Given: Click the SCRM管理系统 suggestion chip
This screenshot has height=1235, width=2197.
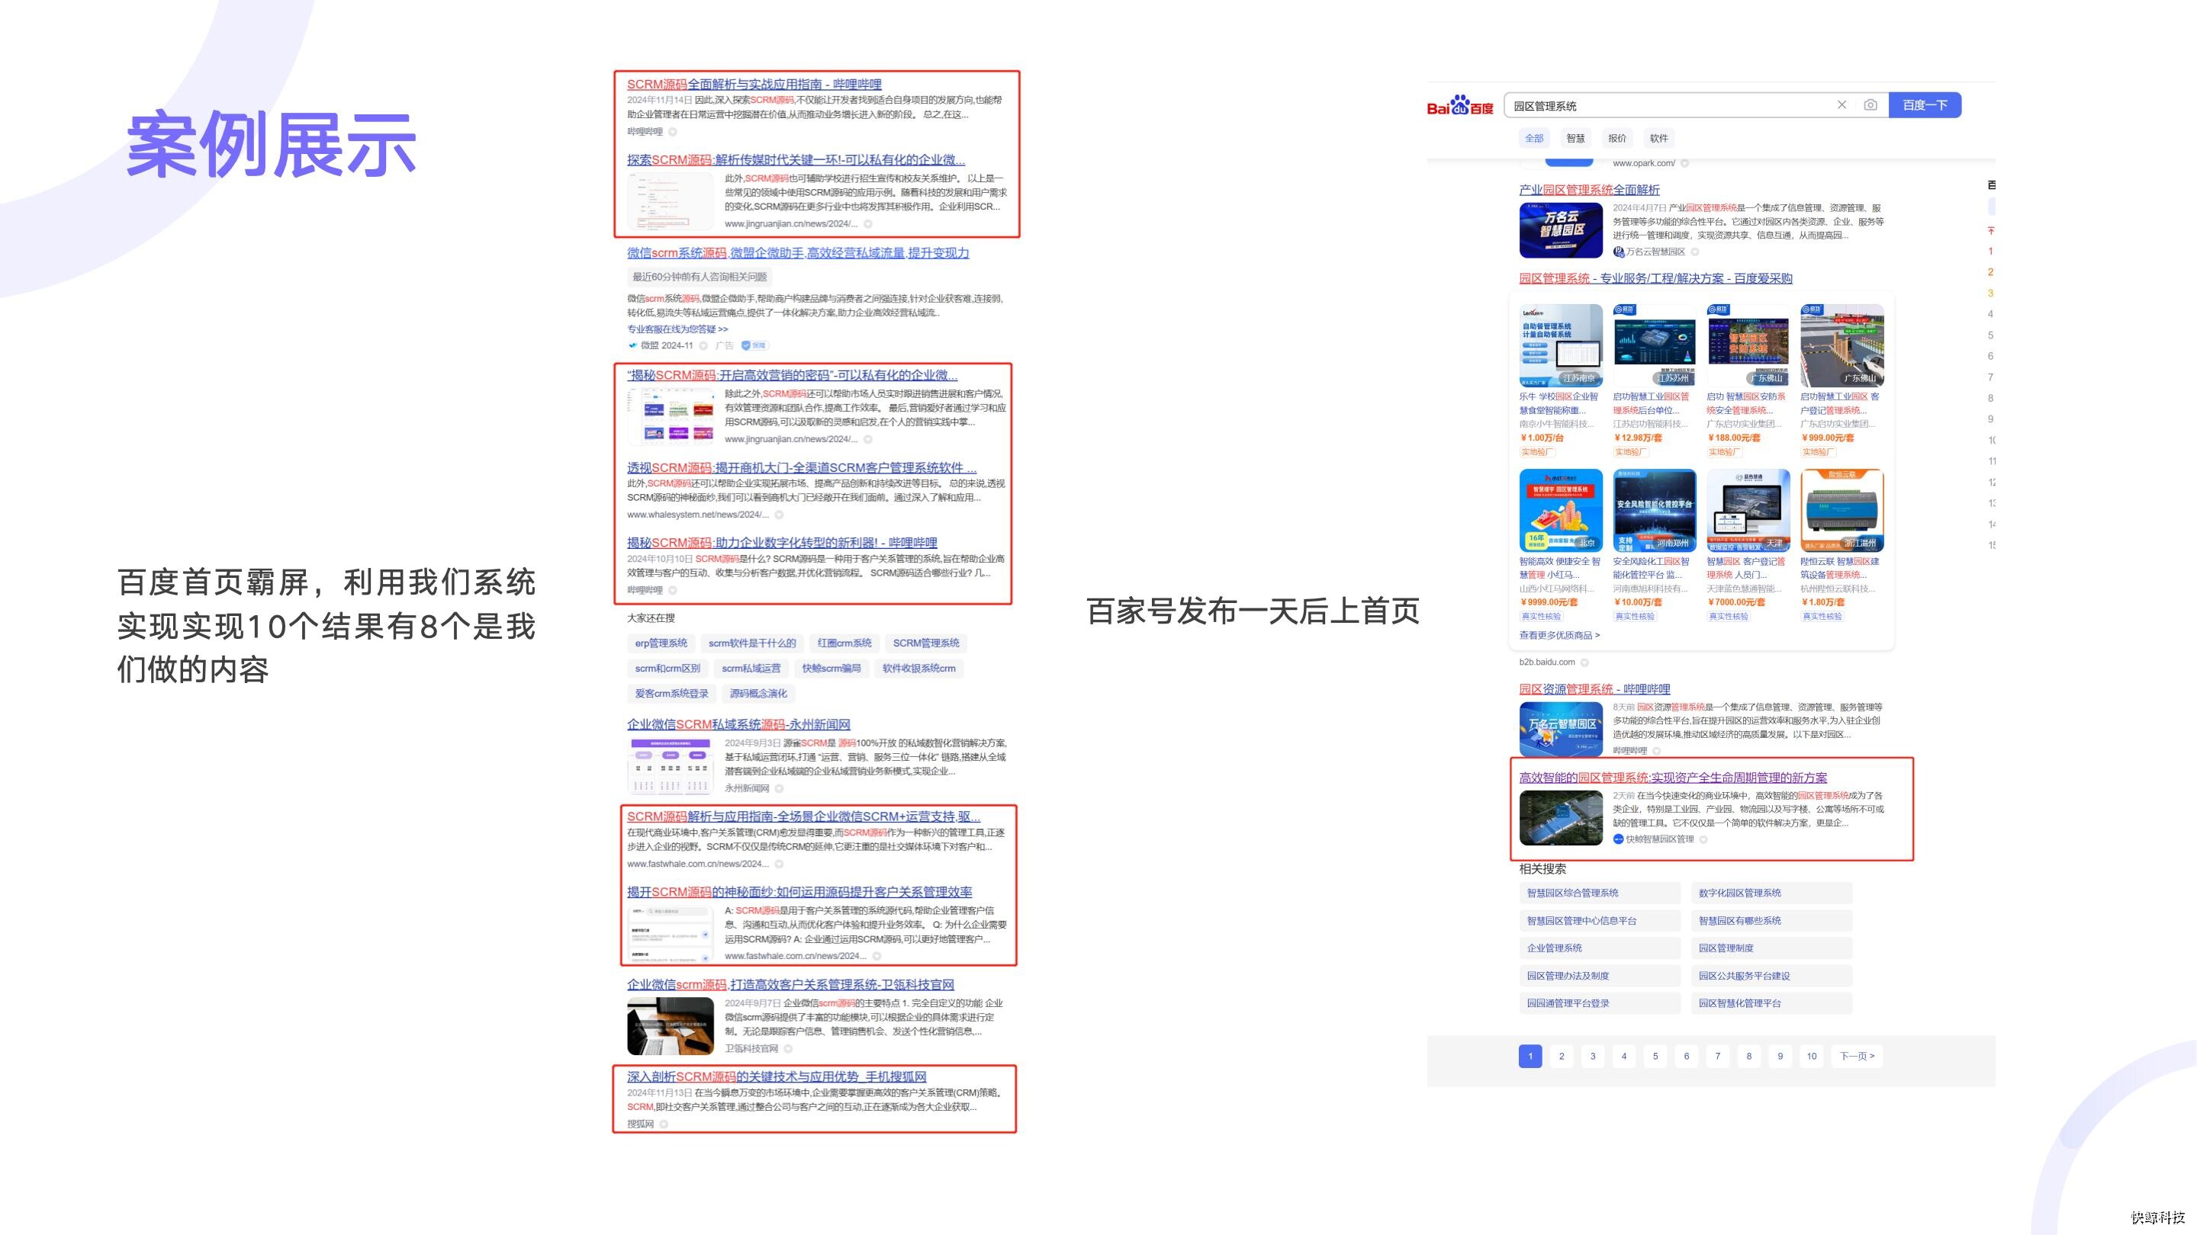Looking at the screenshot, I should [x=925, y=643].
